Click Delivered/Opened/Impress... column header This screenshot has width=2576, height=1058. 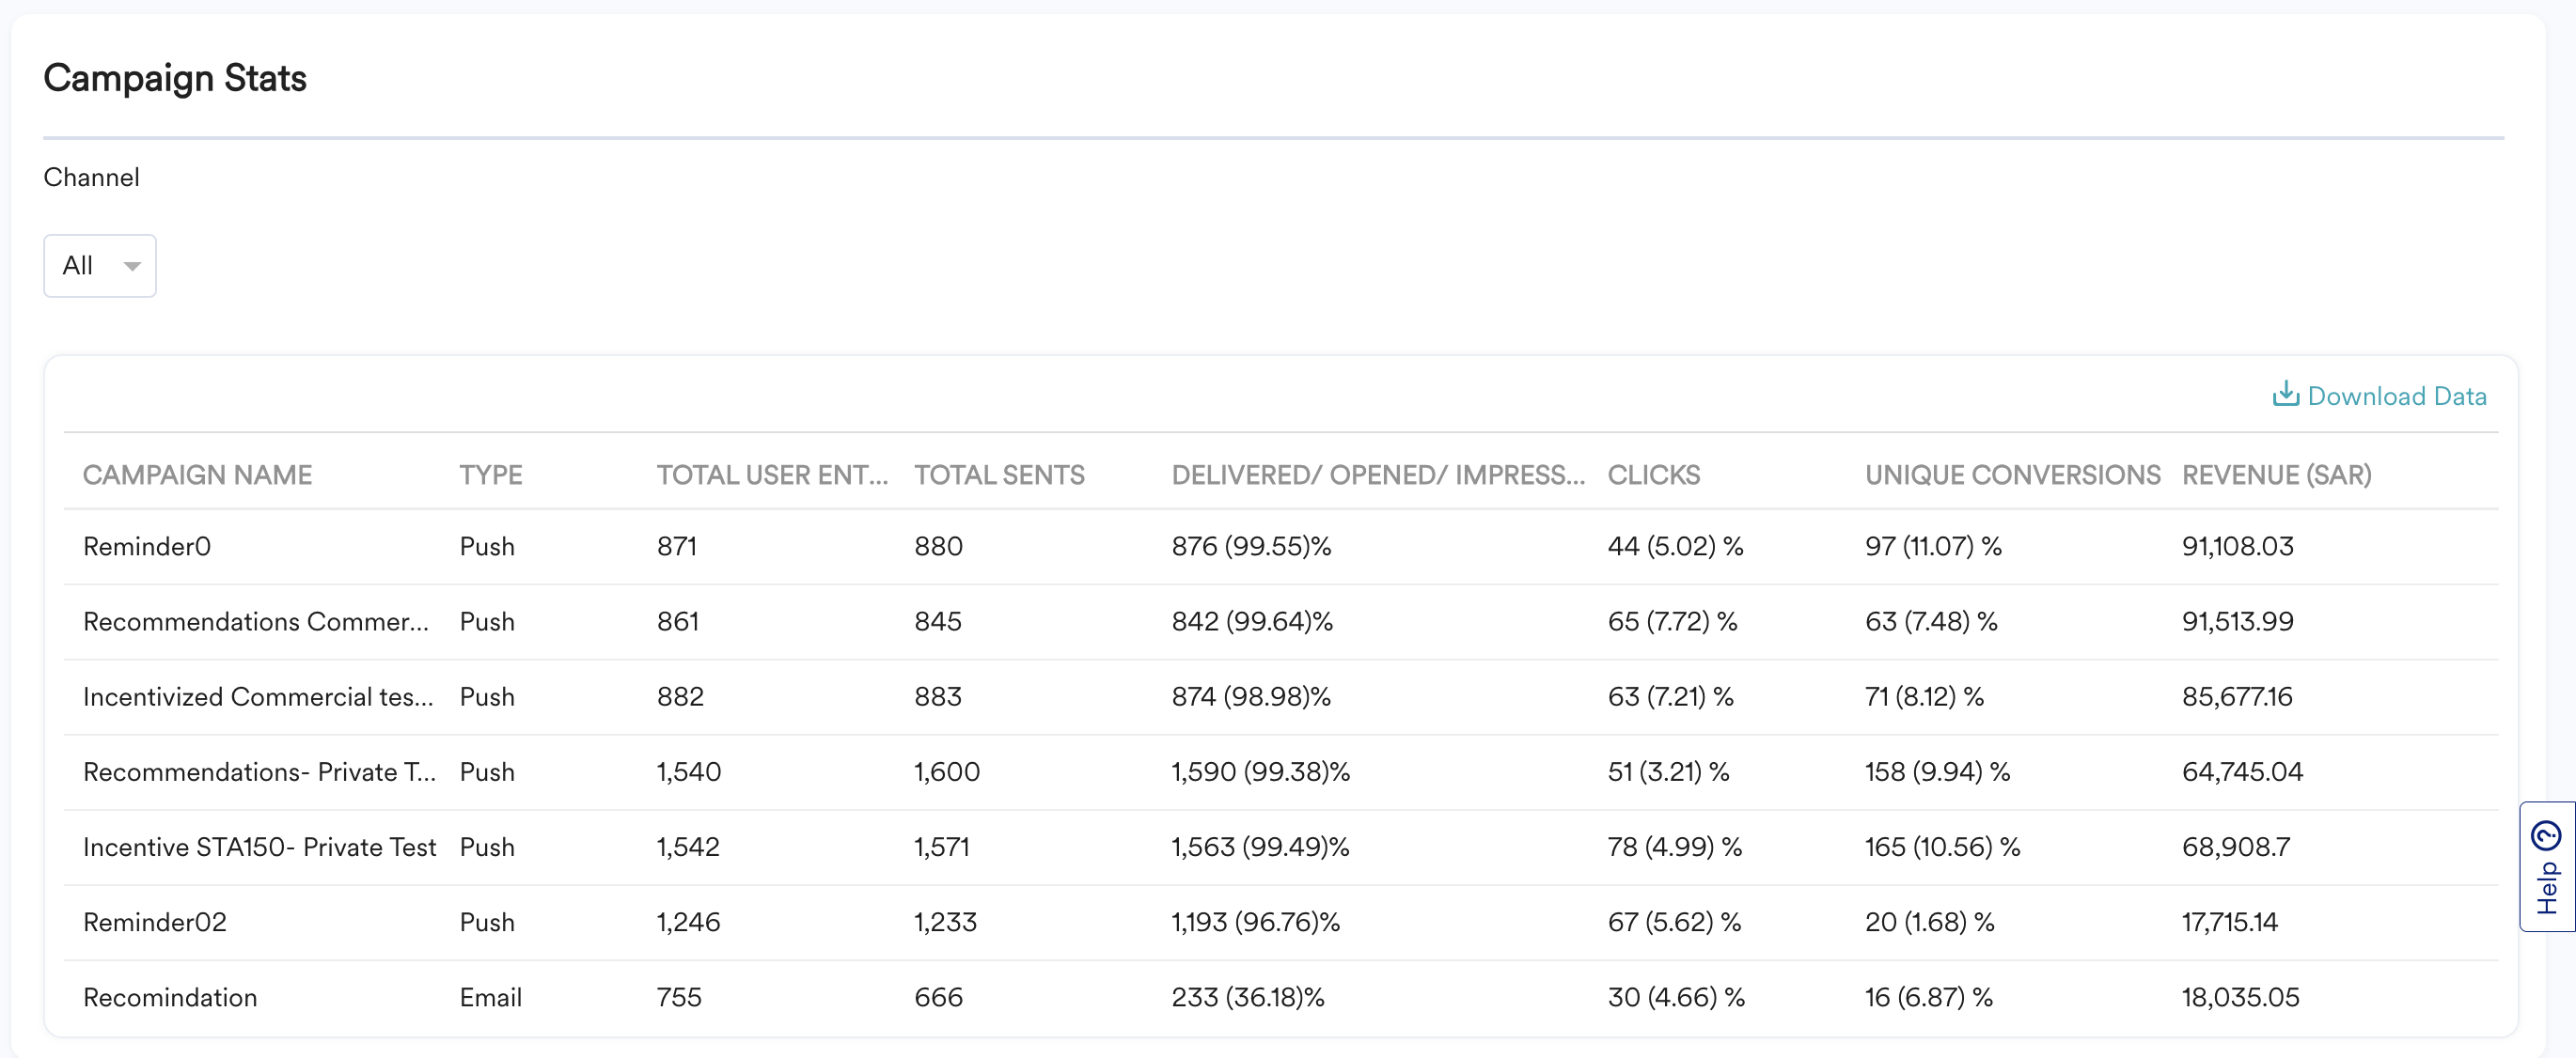[x=1377, y=475]
